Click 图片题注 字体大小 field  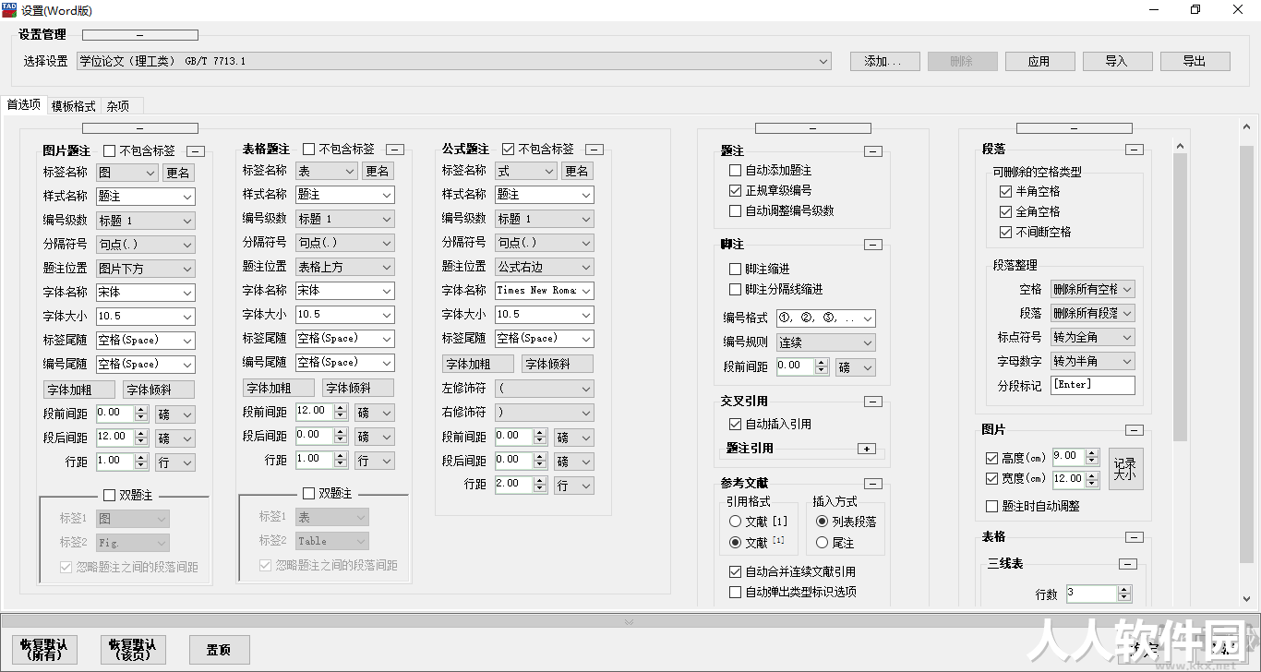[146, 317]
